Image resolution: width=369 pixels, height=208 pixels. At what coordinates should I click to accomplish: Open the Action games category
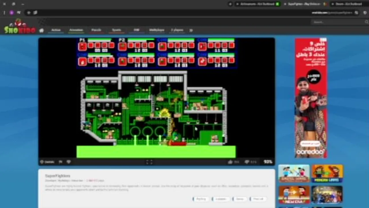(56, 30)
